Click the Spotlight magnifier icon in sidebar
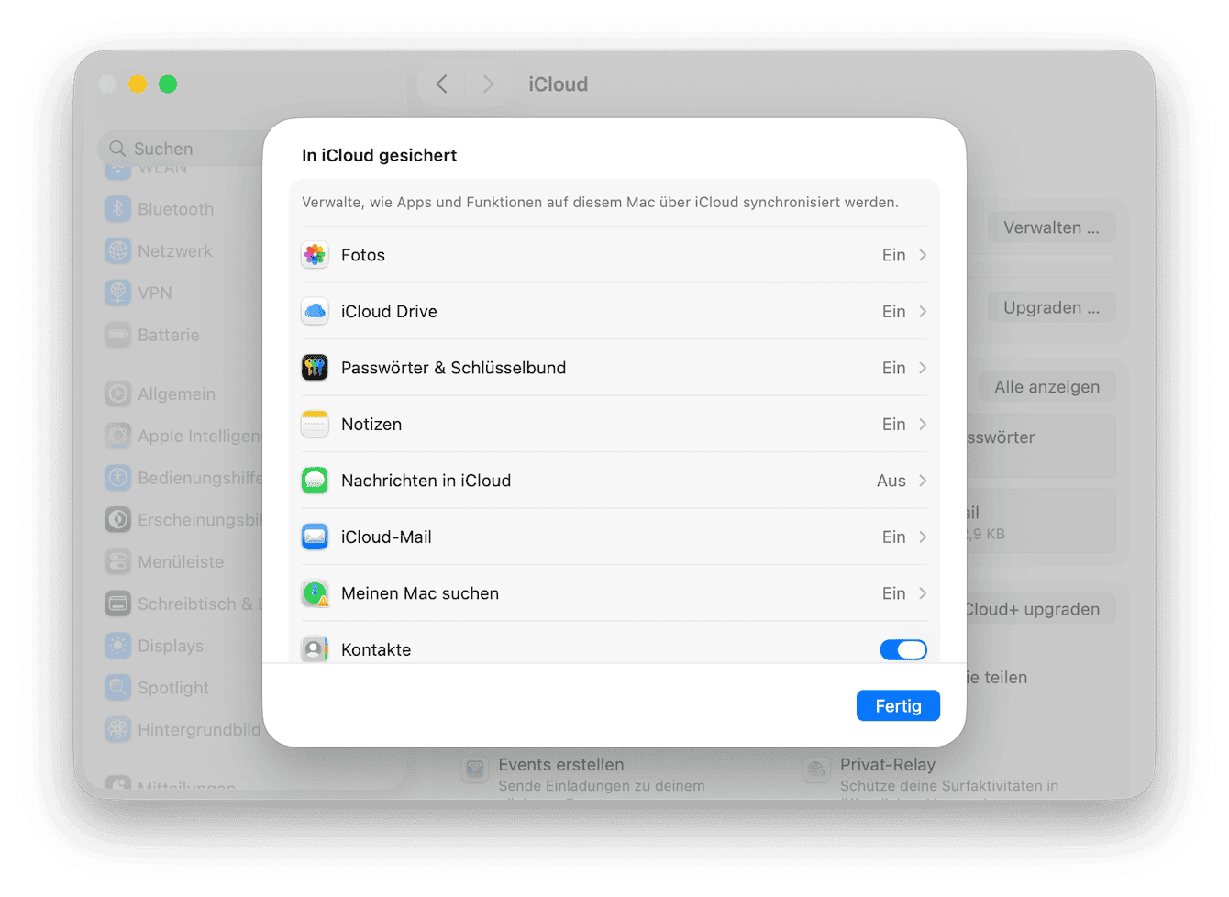This screenshot has width=1229, height=897. pos(118,688)
